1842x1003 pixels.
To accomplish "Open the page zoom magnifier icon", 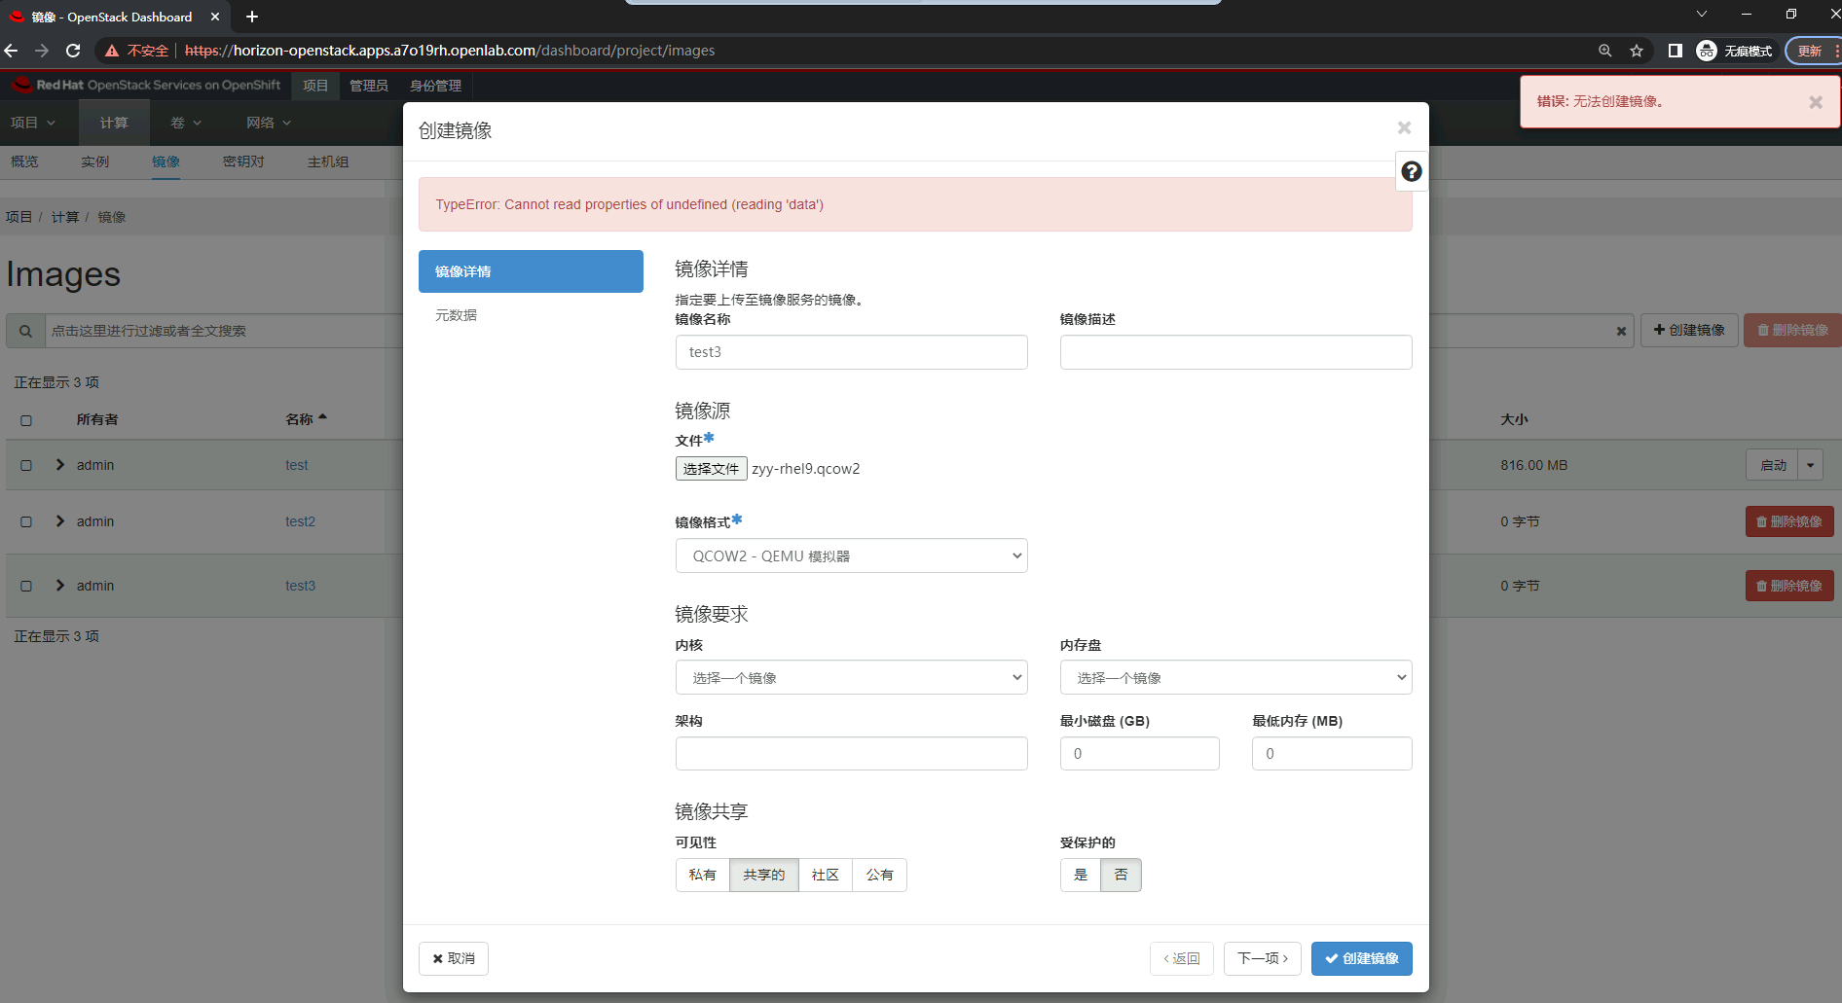I will [x=1605, y=51].
